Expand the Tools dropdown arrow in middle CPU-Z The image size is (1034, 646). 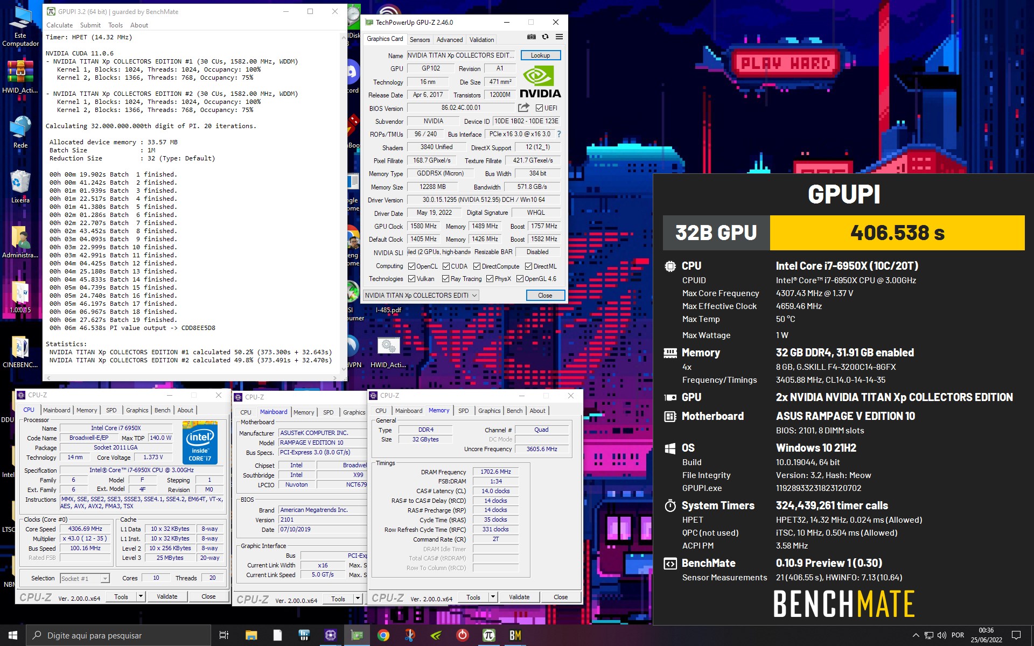(358, 599)
